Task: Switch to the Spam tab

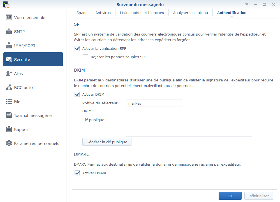Action: click(x=81, y=13)
